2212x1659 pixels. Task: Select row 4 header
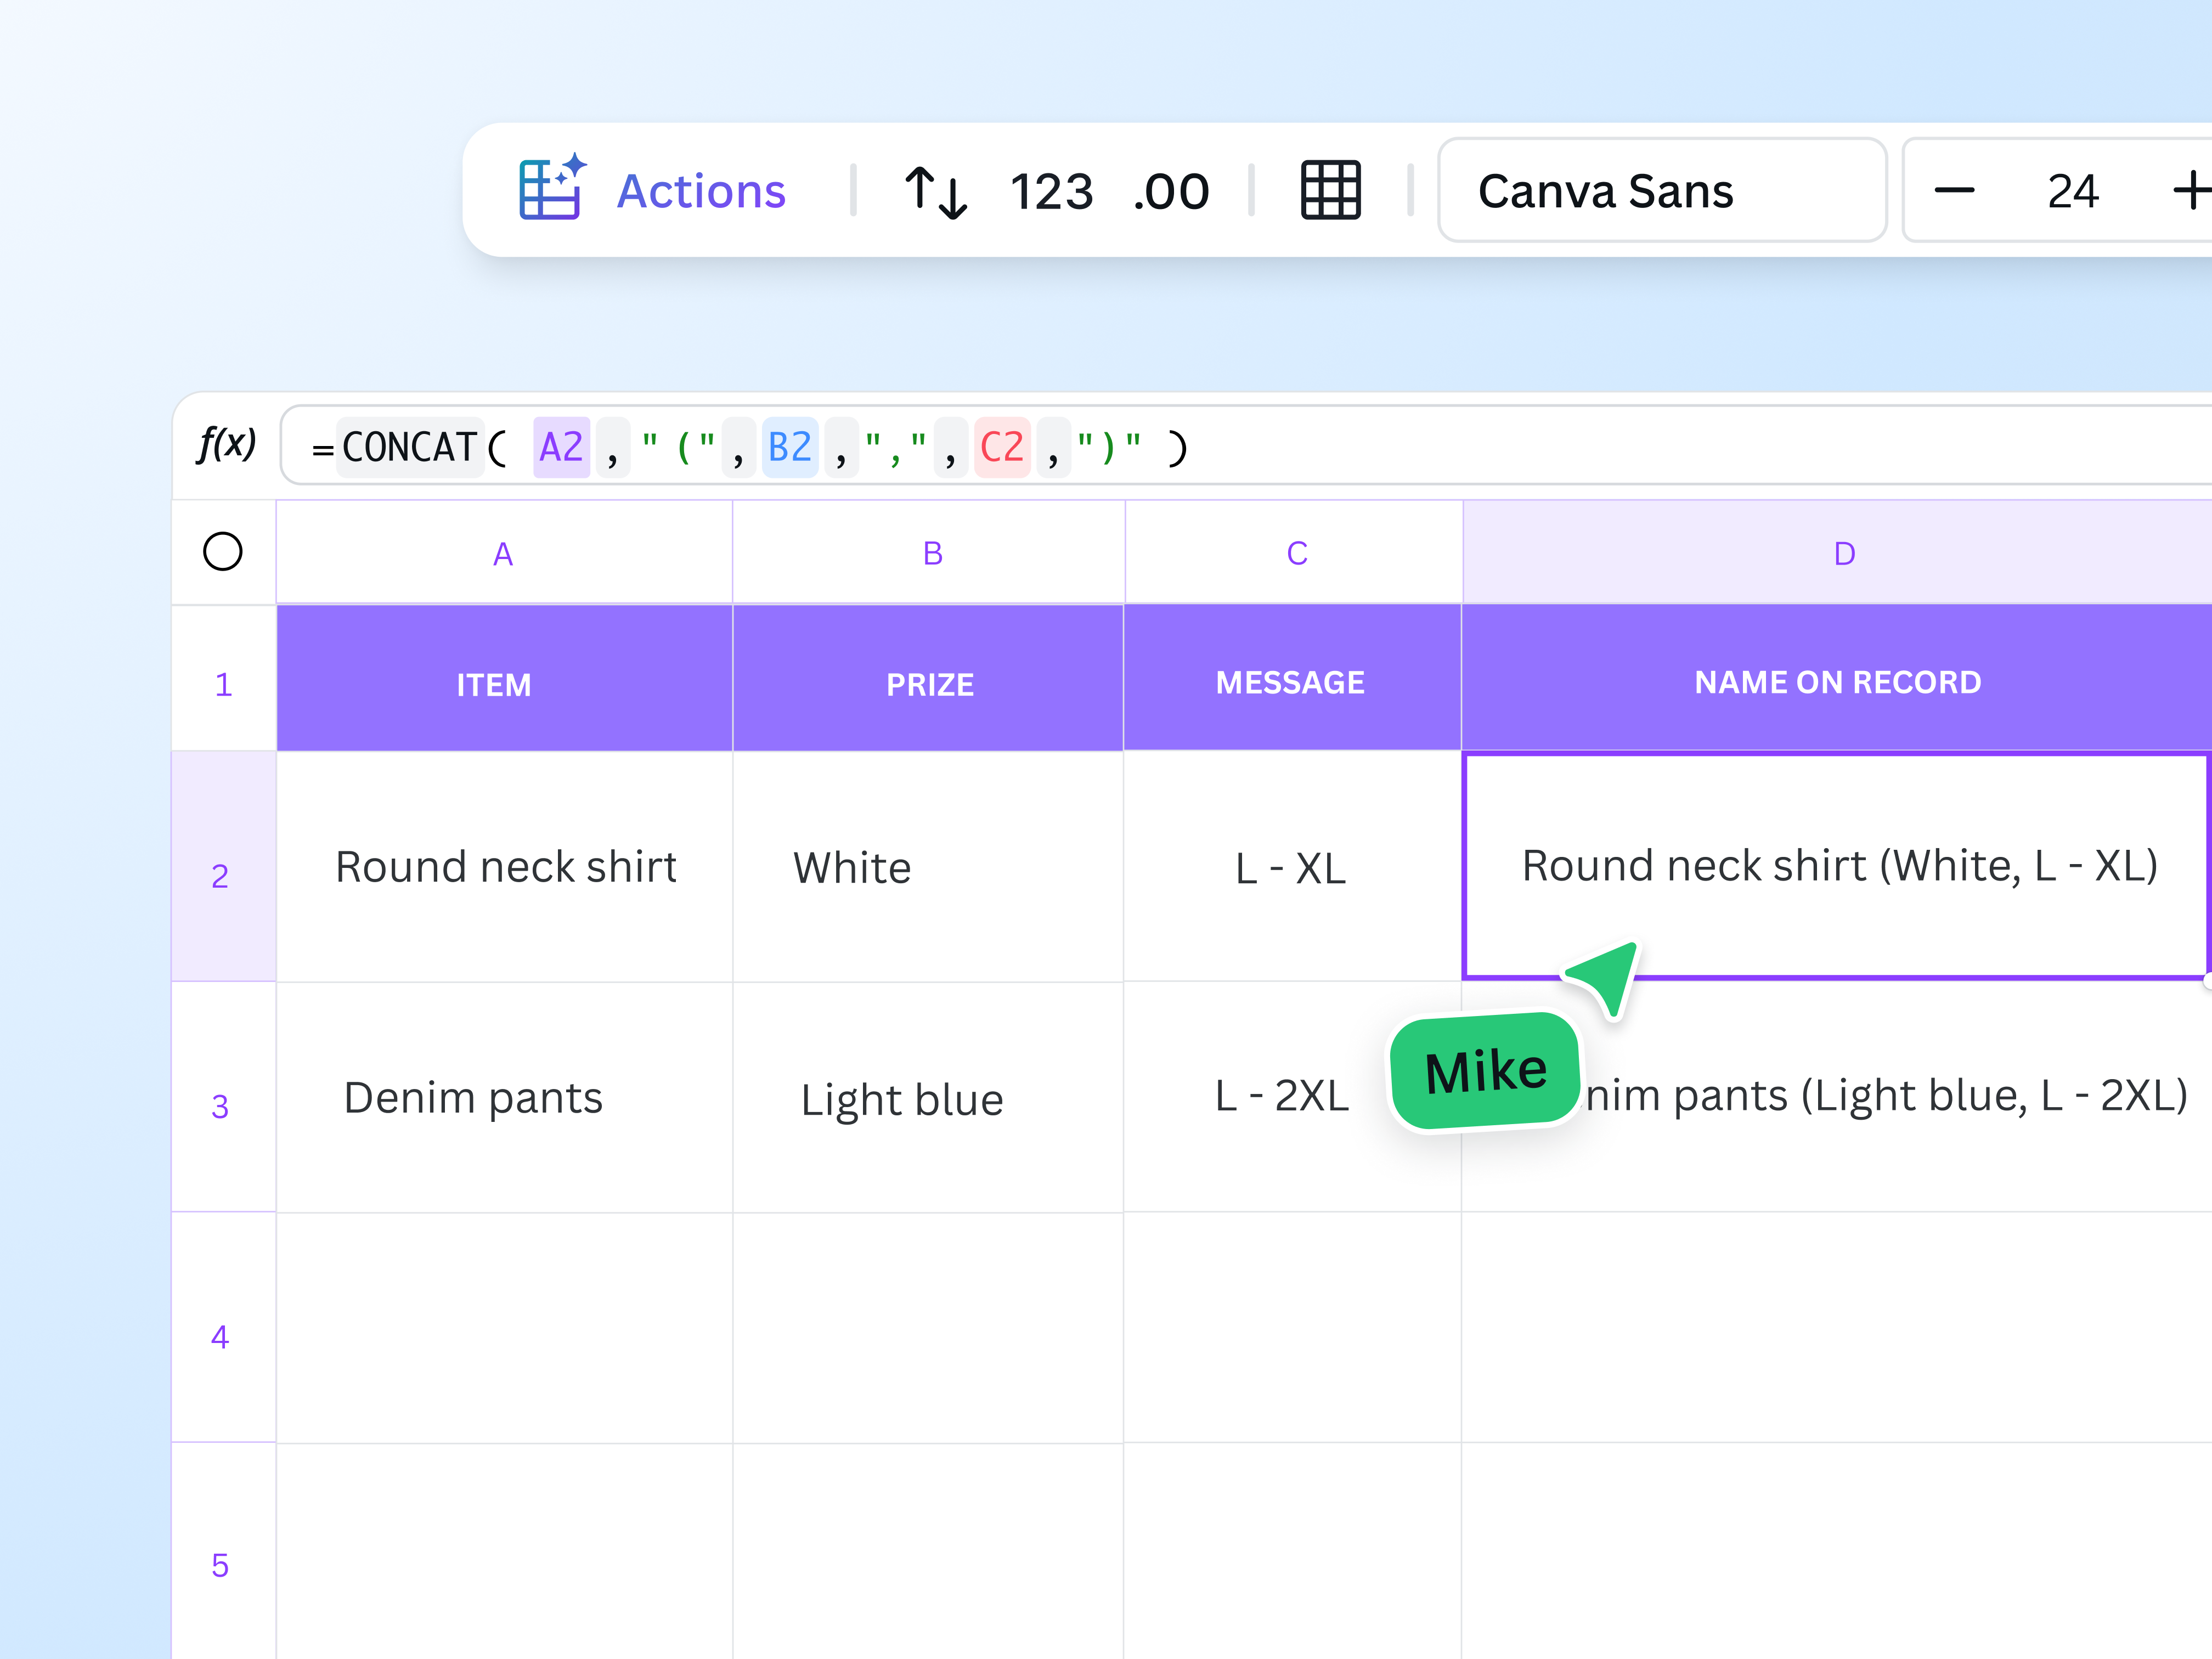pyautogui.click(x=224, y=1328)
